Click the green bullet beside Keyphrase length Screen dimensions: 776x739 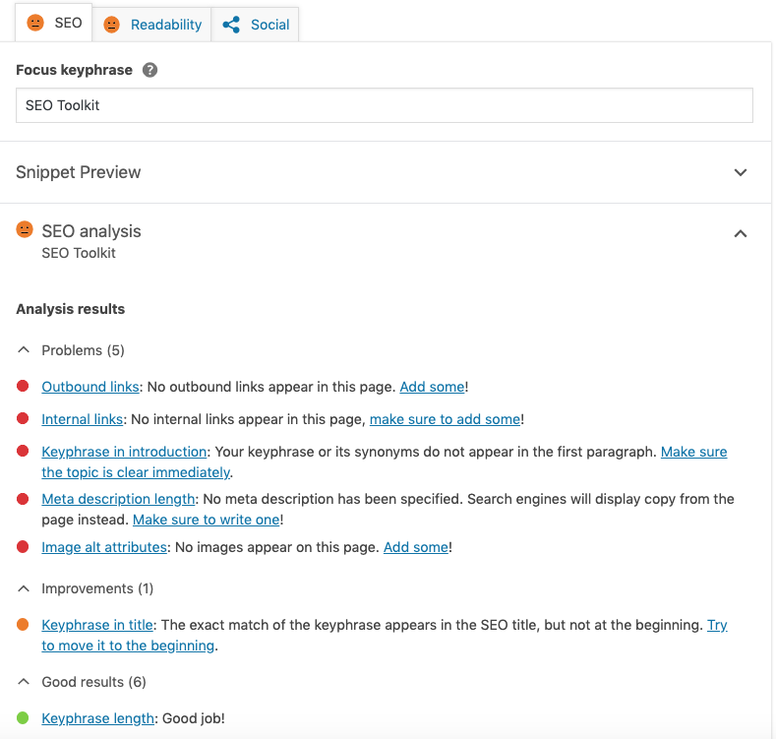[23, 717]
